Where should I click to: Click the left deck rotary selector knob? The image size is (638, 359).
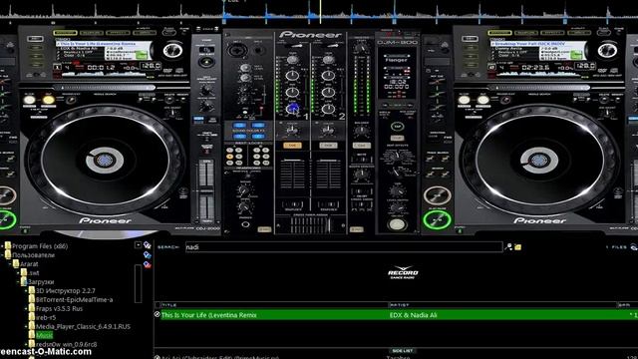tap(172, 51)
